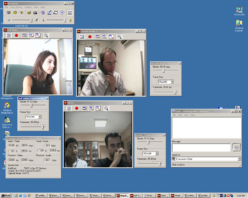This screenshot has height=198, width=248.
Task: Open the File menu in Chat window
Action: [174, 115]
